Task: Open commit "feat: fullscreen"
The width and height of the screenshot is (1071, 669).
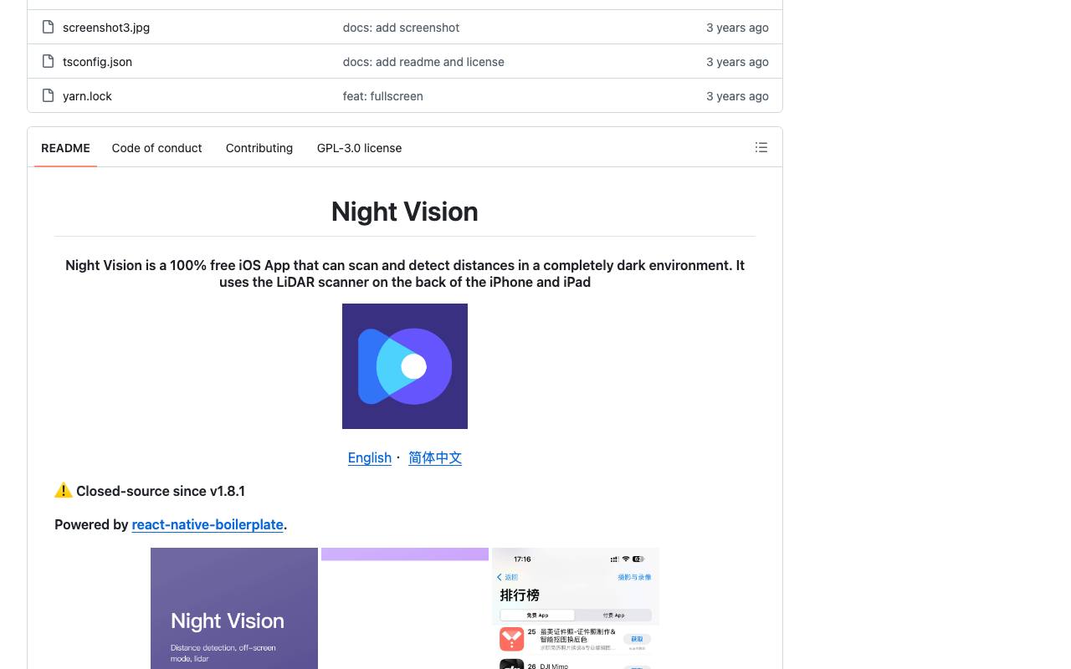Action: pyautogui.click(x=382, y=96)
